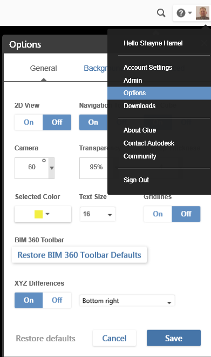
Task: Turn XYZ Differences On
Action: click(x=29, y=300)
